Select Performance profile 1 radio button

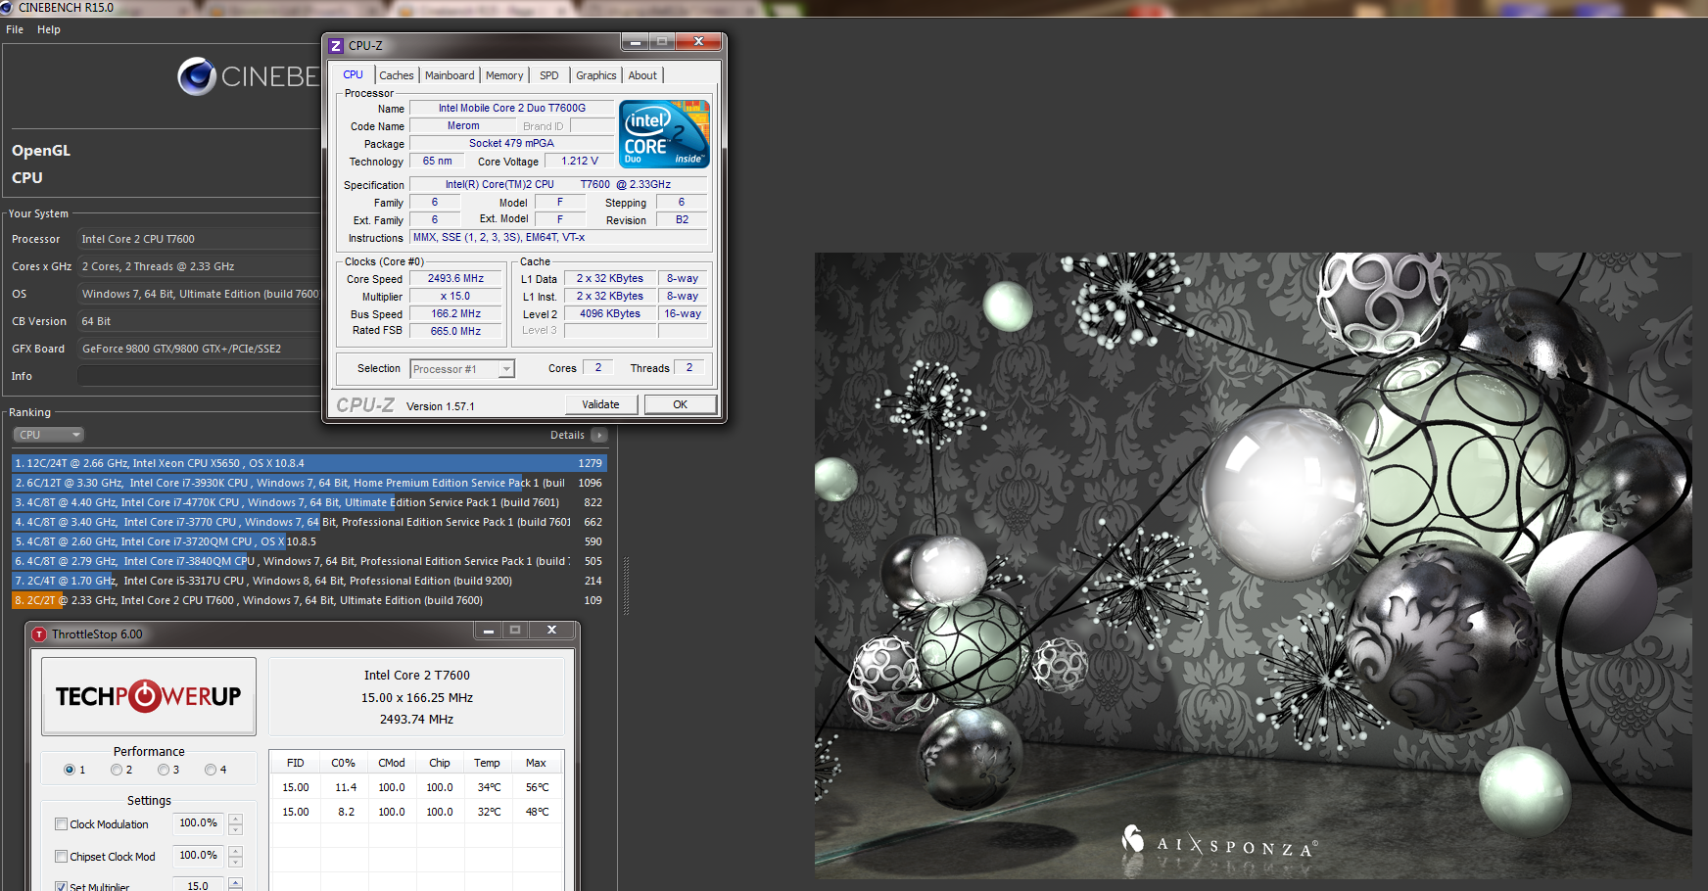click(70, 770)
